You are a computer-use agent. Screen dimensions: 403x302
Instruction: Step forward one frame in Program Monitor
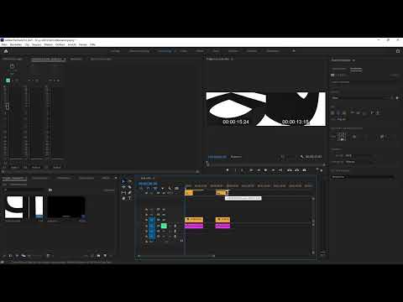point(273,170)
